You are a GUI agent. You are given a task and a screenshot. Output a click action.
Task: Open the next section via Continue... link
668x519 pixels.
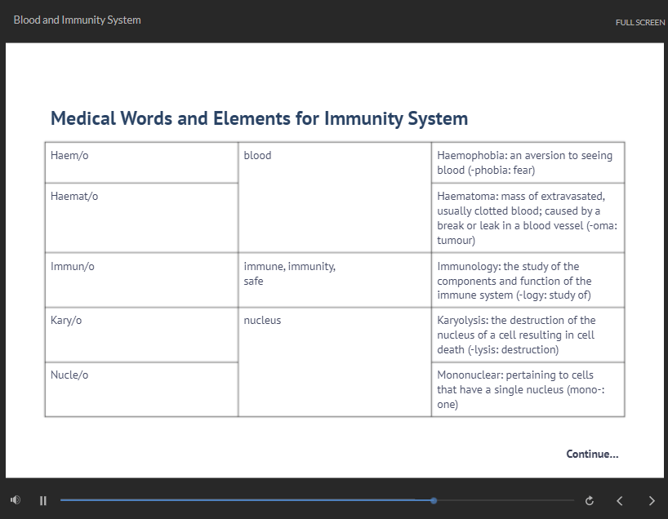coord(592,454)
